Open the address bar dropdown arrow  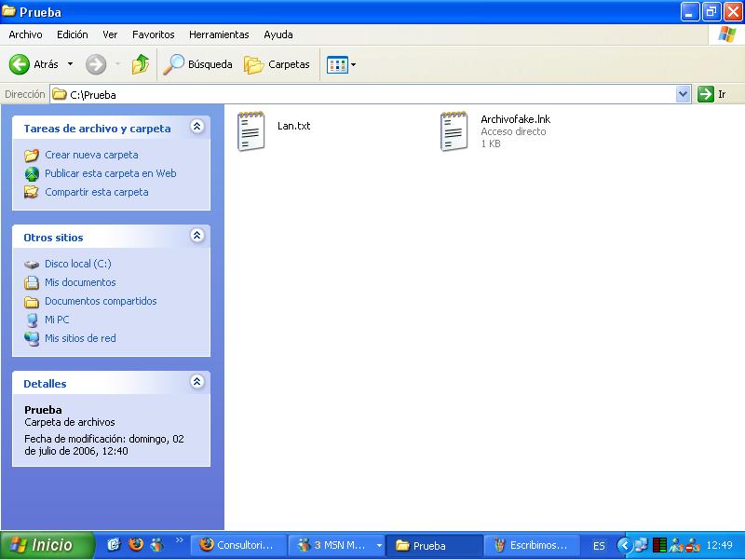click(x=683, y=94)
